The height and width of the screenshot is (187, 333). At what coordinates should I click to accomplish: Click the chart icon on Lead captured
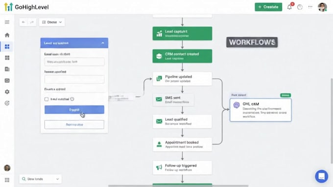pos(159,34)
